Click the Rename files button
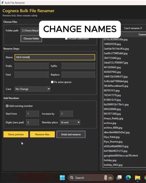This screenshot has height=183, width=146. (x=42, y=134)
